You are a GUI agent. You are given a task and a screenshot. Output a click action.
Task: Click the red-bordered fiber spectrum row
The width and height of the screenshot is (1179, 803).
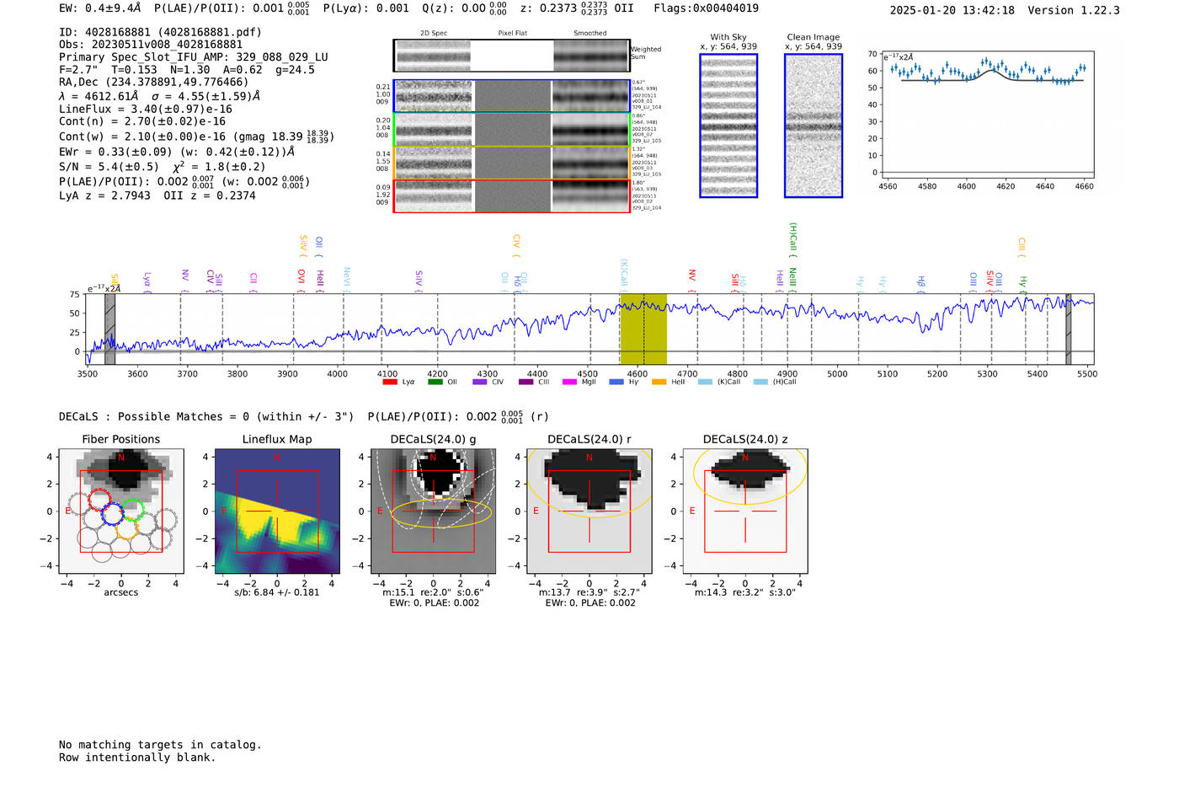pos(512,196)
